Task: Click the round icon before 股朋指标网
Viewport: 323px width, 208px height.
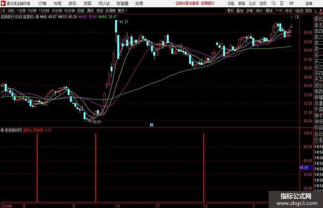Action: (x=2, y=130)
